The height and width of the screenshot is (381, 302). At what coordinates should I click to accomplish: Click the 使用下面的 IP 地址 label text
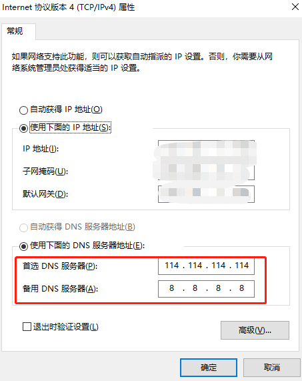[71, 127]
